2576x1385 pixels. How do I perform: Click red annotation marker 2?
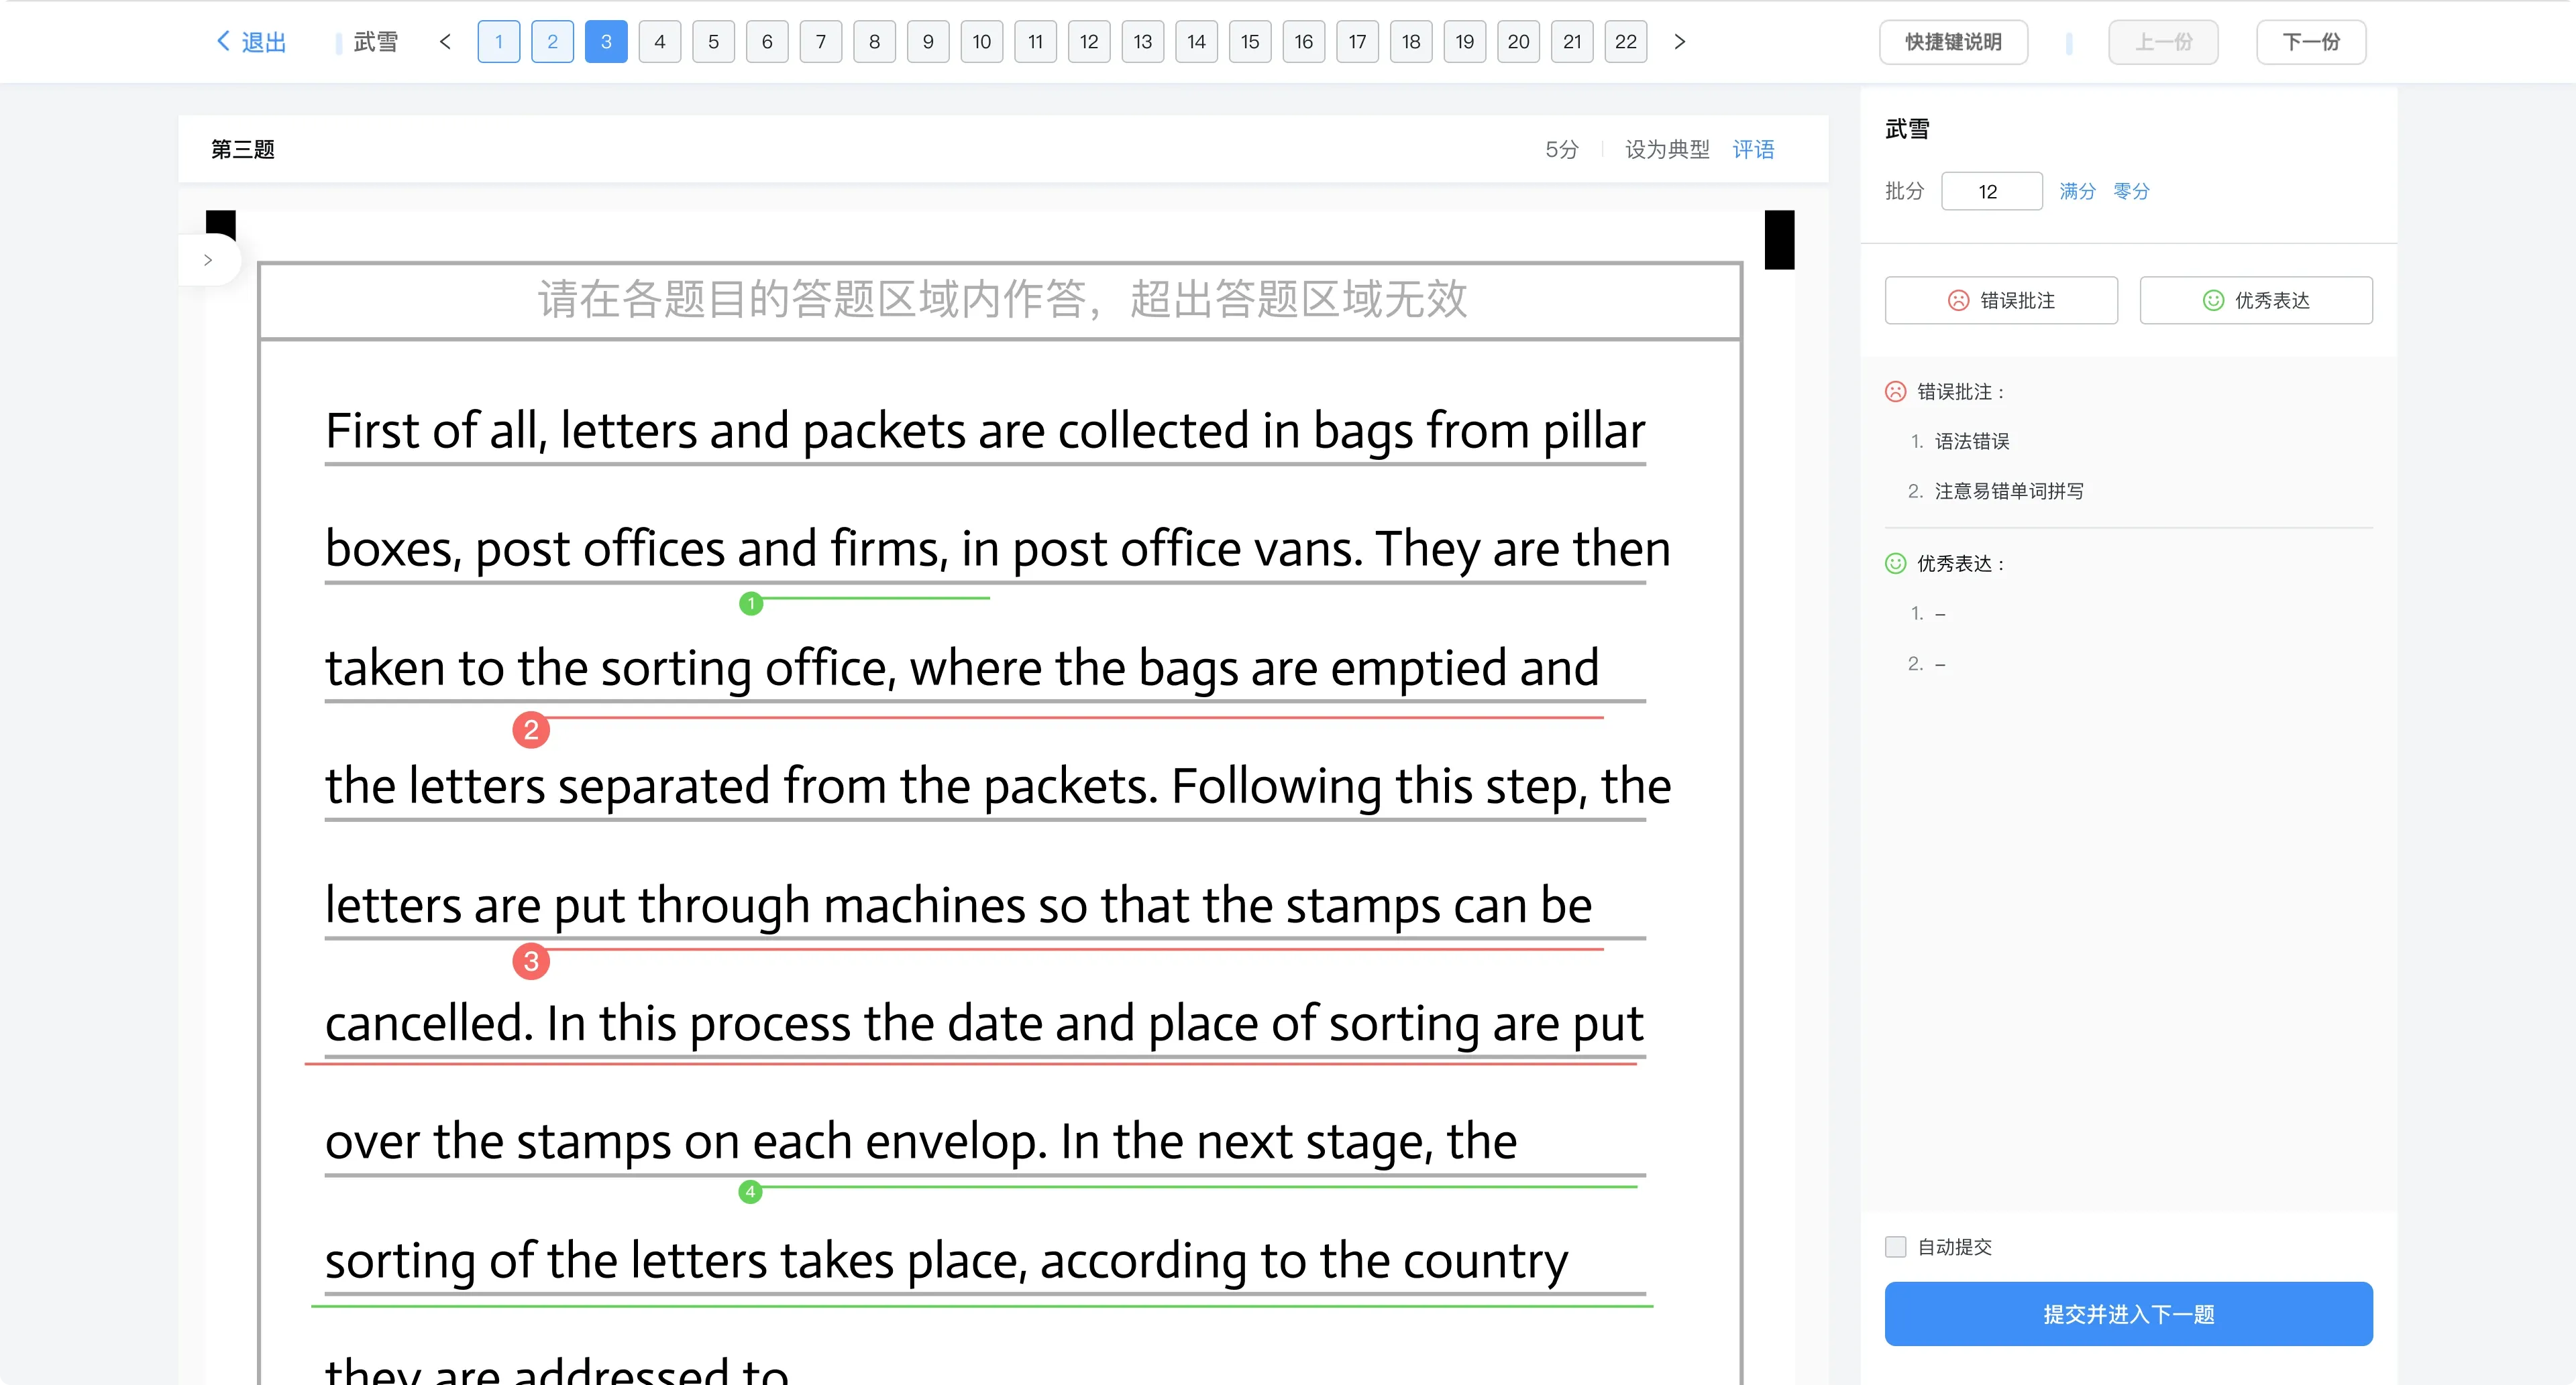pyautogui.click(x=531, y=729)
